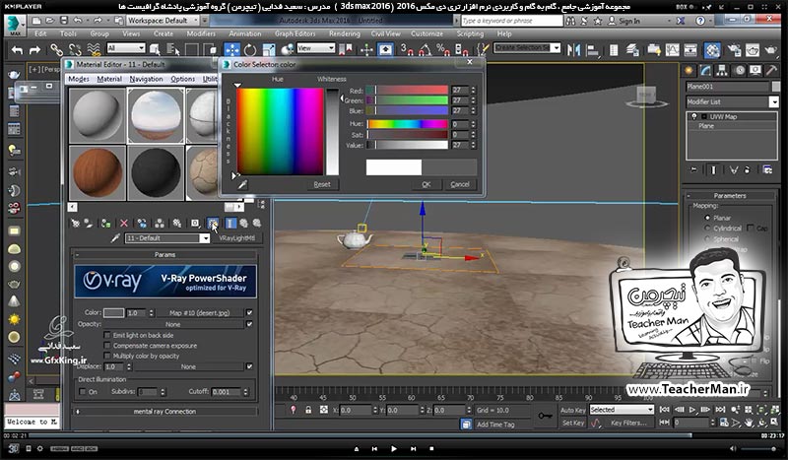
Task: Enable Emit light on back side
Action: 107,335
